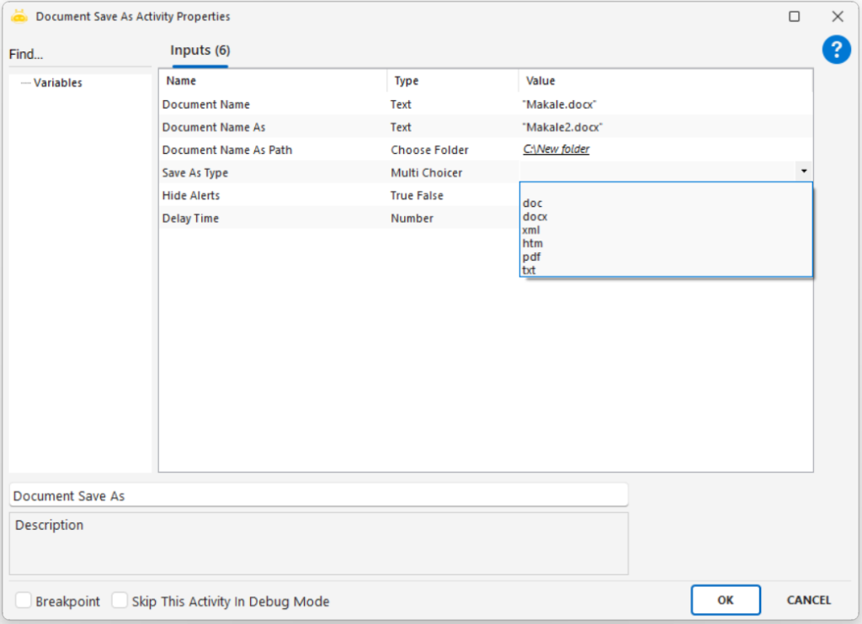Screen dimensions: 862x624
Task: Enable the Breakpoint checkbox
Action: pyautogui.click(x=24, y=601)
